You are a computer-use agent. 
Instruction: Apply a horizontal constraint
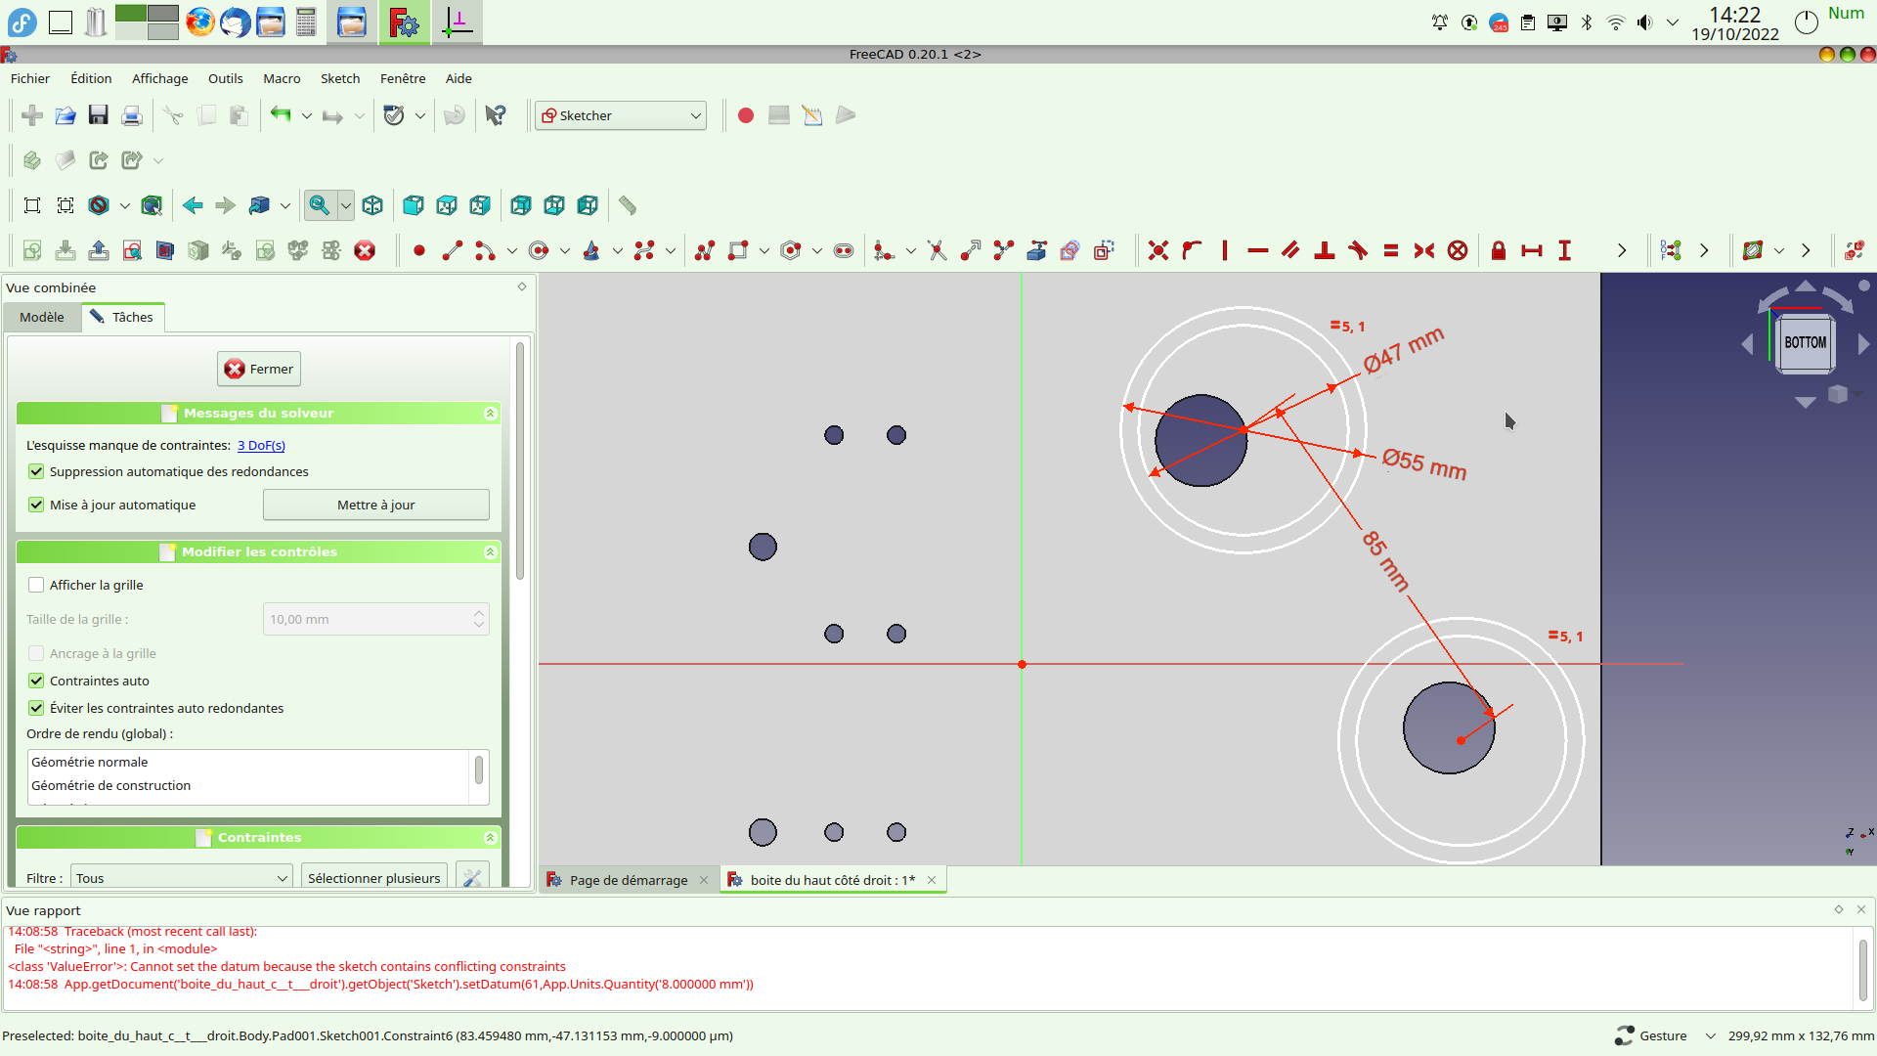pyautogui.click(x=1258, y=251)
